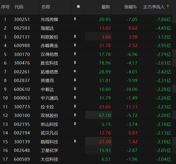Sort by 最新 price column header
This screenshot has width=176, height=164.
106,7
